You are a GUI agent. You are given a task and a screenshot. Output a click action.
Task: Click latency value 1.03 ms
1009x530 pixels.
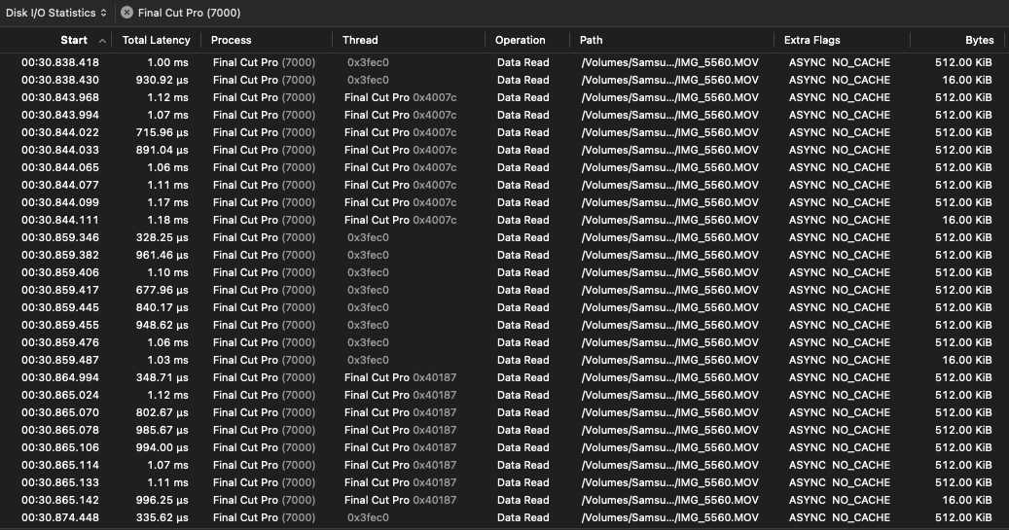tap(168, 360)
